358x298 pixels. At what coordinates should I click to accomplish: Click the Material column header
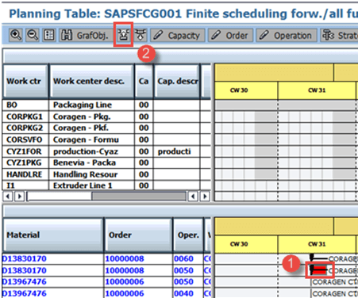53,235
